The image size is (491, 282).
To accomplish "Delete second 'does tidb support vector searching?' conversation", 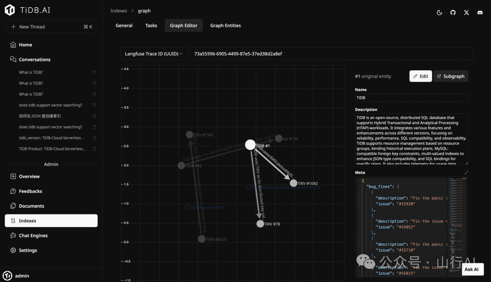I will [94, 127].
